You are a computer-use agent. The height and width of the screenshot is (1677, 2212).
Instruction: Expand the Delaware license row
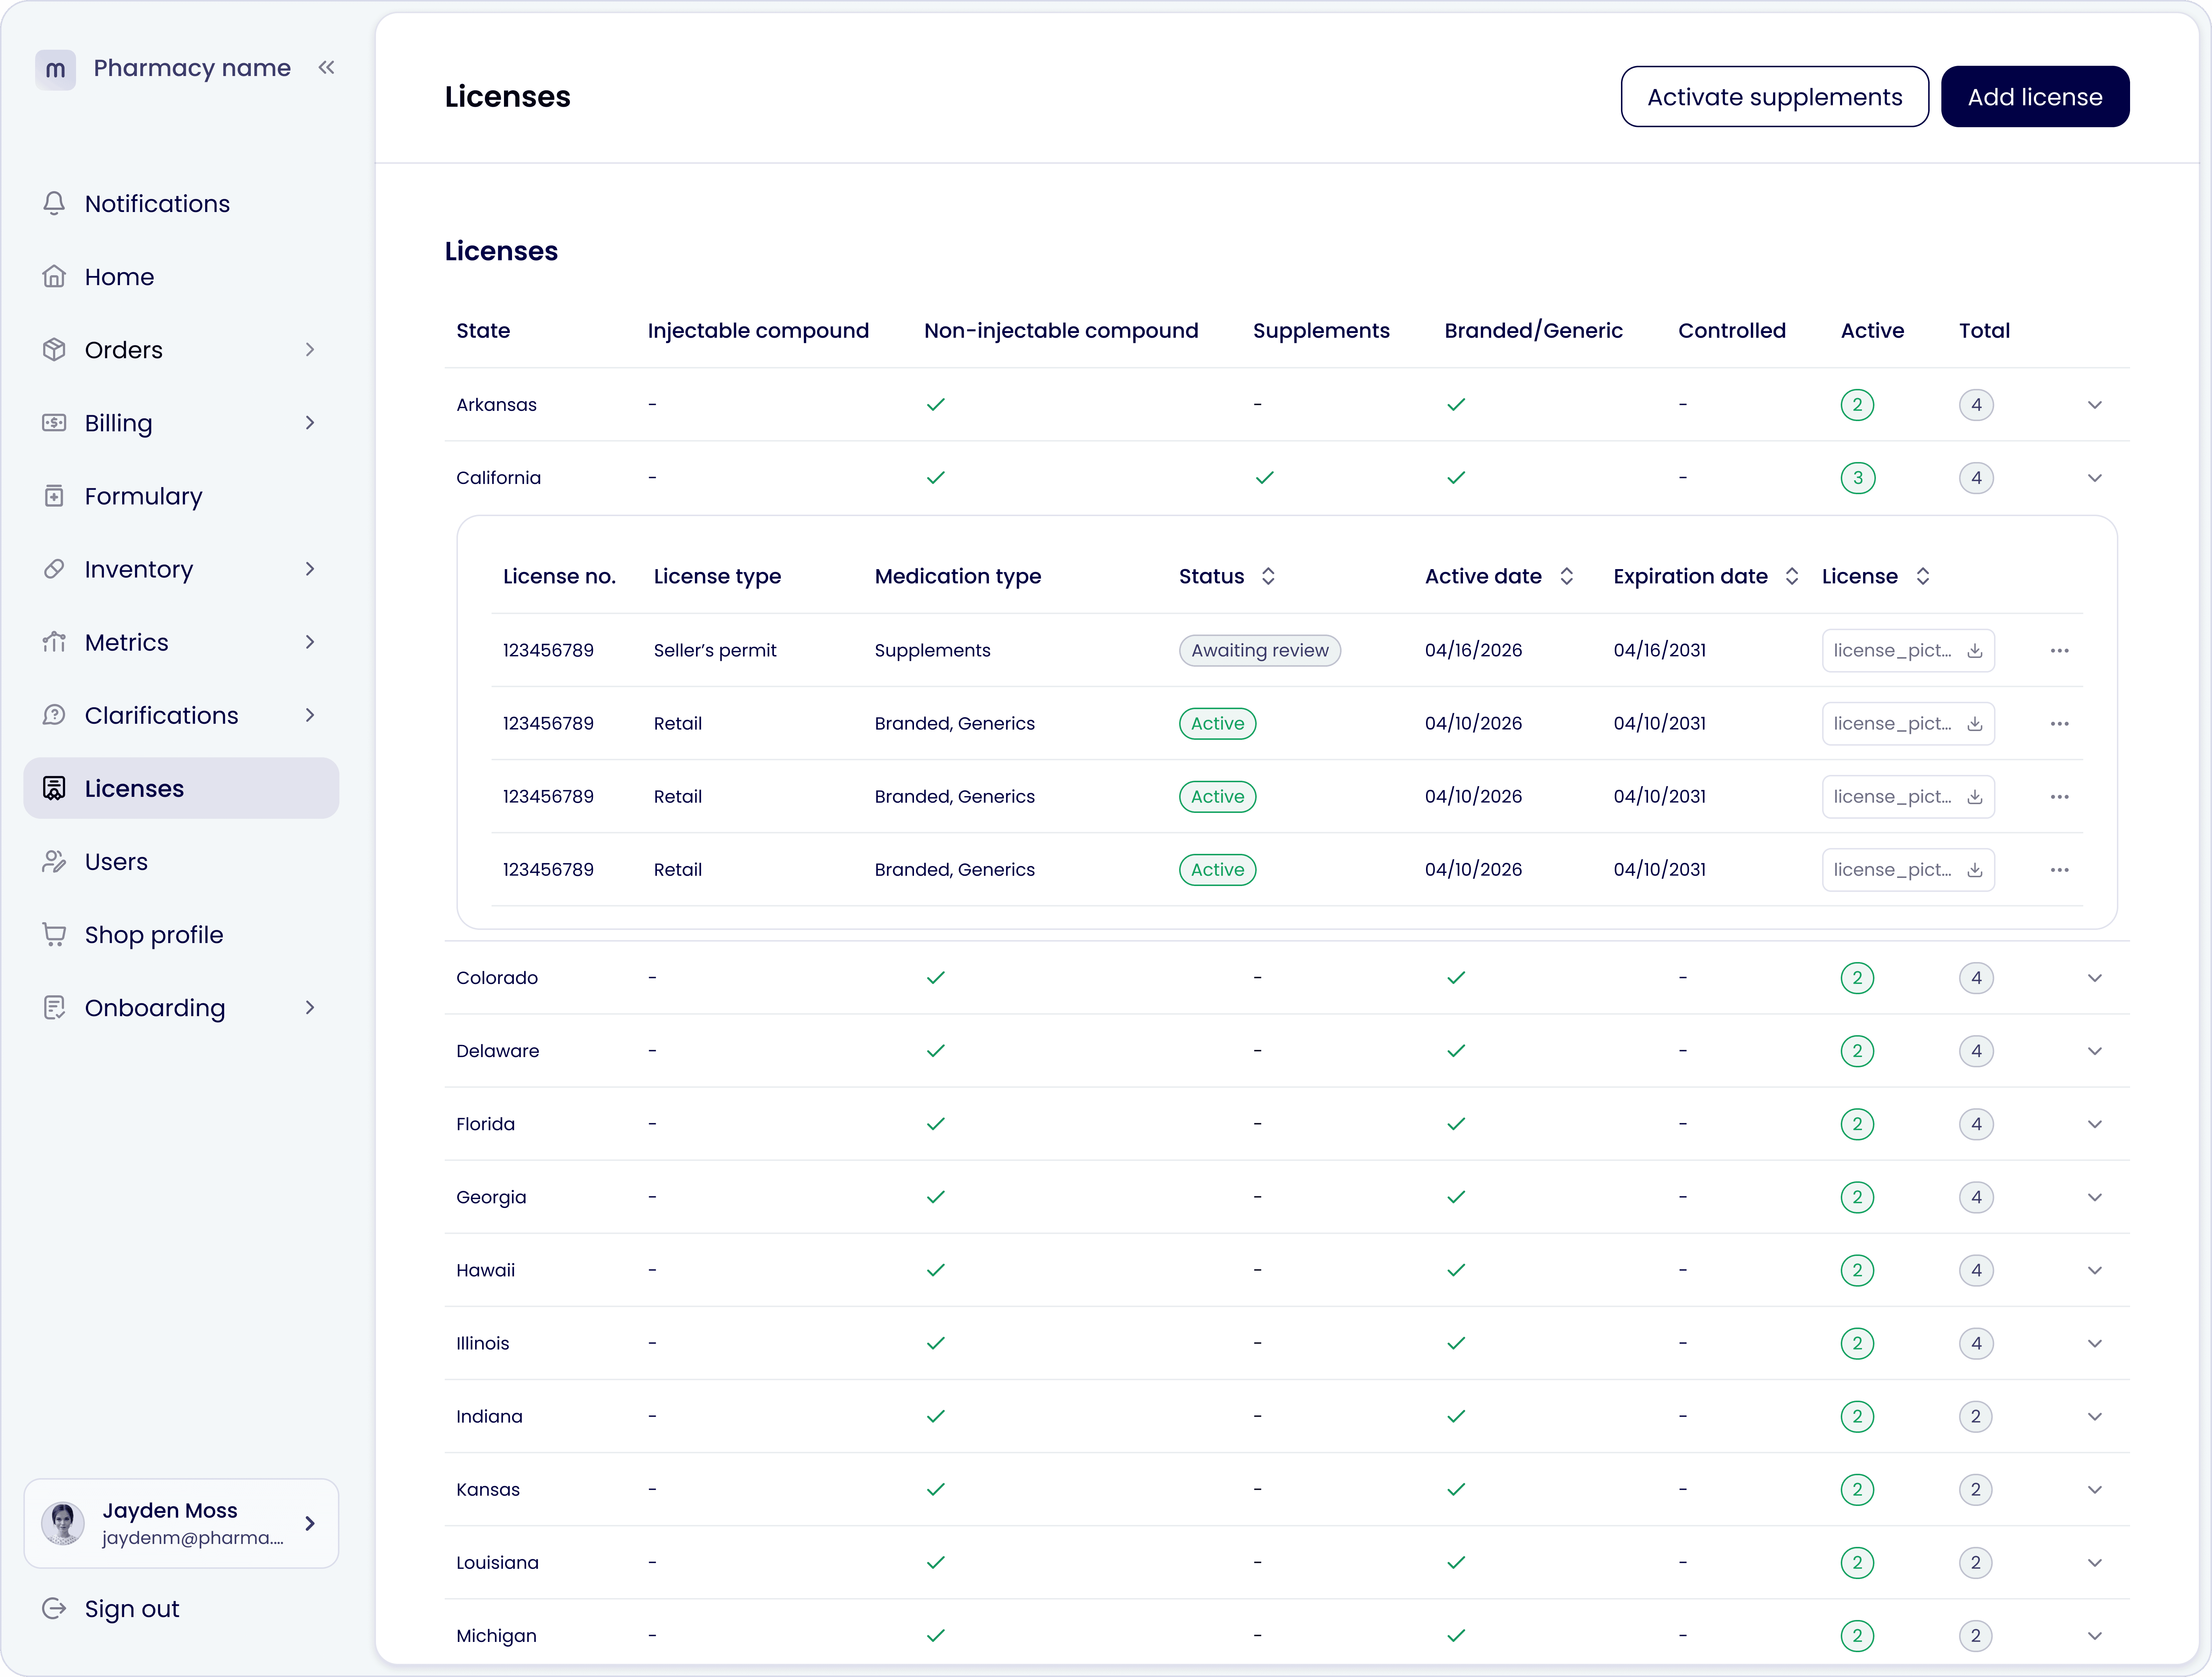[x=2095, y=1051]
